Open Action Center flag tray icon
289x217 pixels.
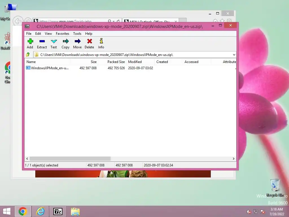tap(262, 212)
